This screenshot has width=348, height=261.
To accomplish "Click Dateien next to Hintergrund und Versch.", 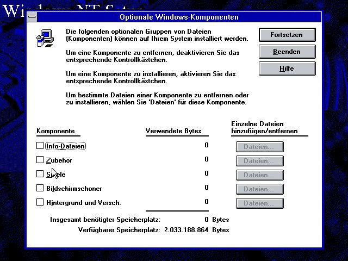I will point(259,203).
